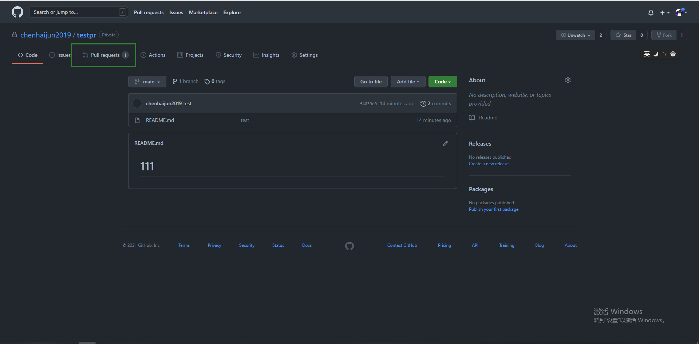Open the testpr repository link
This screenshot has height=344, width=699.
pyautogui.click(x=86, y=35)
